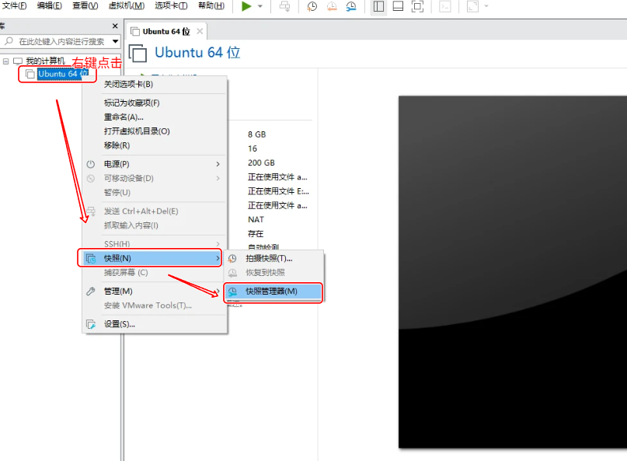Screen dimensions: 627x461
Task: Open the dropdown arrow beside play button
Action: pos(260,6)
